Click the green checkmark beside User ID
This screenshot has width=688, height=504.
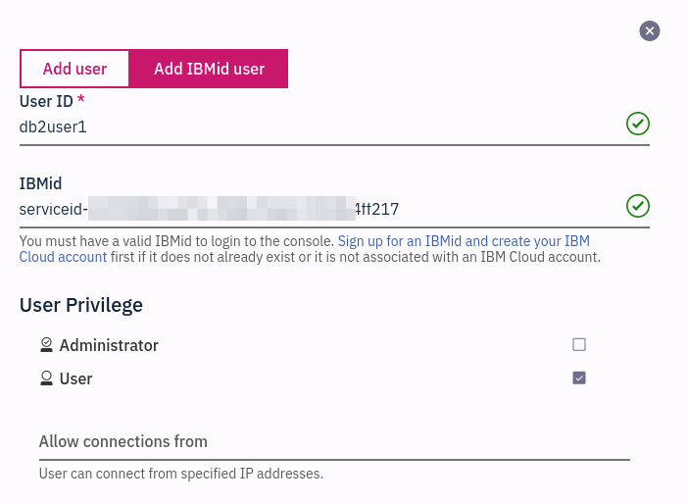(638, 124)
